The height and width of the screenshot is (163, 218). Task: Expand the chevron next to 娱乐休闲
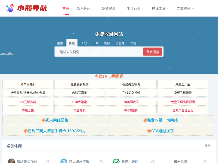tap(93, 9)
